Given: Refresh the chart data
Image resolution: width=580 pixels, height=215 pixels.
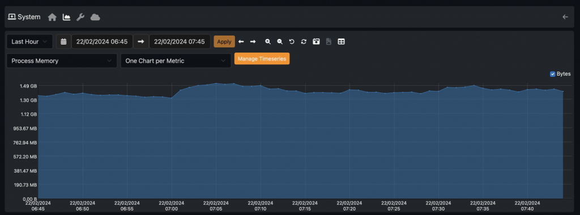Looking at the screenshot, I should [304, 42].
